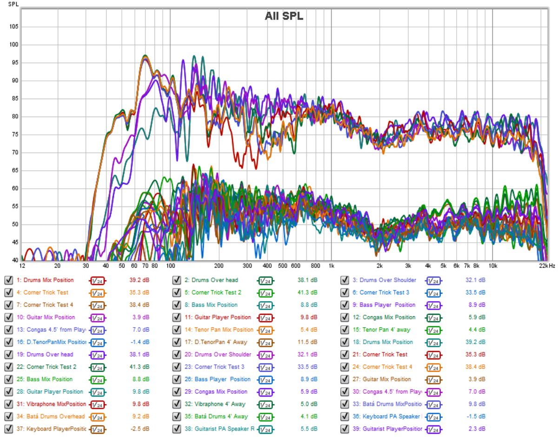The height and width of the screenshot is (437, 558).
Task: Click the 1/24 smoothing icon for trace 20 Drums Over Shoulder
Action: point(266,355)
